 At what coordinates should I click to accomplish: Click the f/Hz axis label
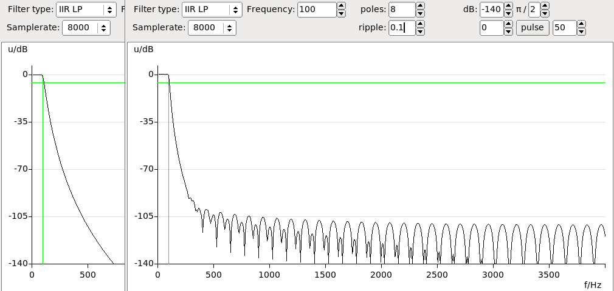tap(593, 285)
